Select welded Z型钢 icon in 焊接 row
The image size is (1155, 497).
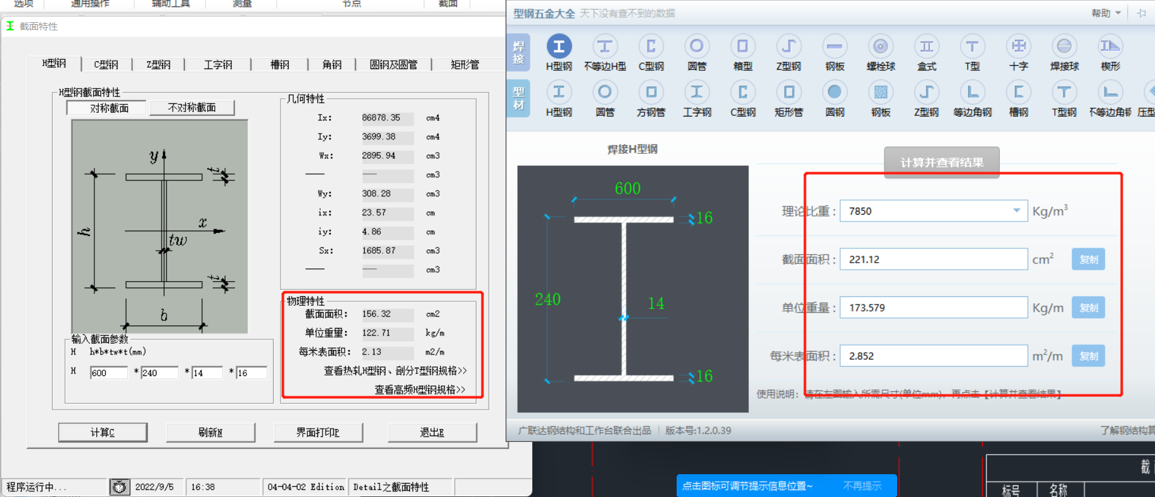click(788, 47)
